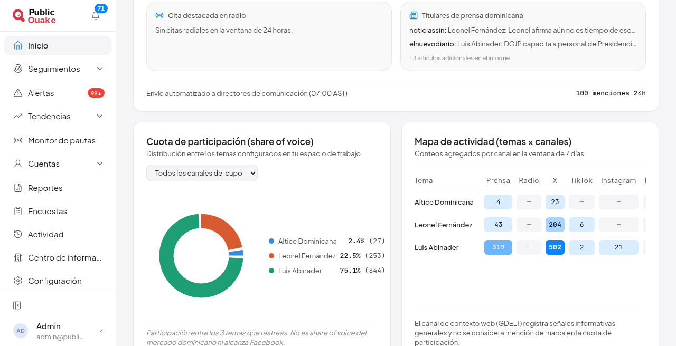Click '100 menciones 24h' text
Viewport: 676px width, 346px height.
611,93
